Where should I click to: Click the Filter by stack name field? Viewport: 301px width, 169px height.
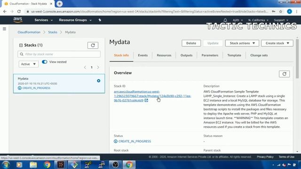tap(59, 54)
